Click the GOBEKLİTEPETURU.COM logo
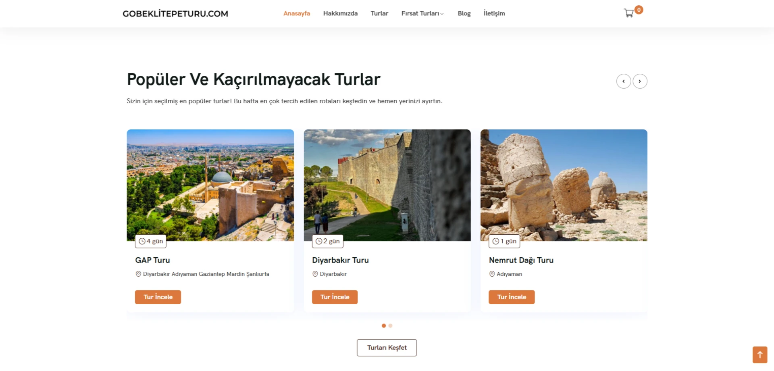The height and width of the screenshot is (371, 774). (175, 14)
